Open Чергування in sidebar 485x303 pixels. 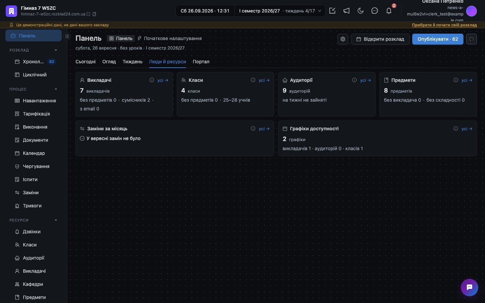(x=33, y=166)
